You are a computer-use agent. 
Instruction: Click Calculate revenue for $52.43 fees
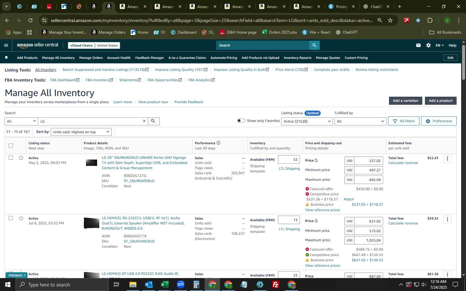(403, 163)
